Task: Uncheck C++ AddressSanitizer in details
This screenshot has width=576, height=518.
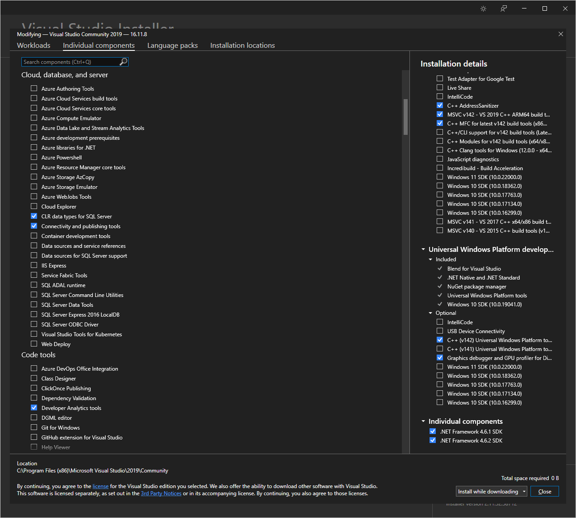Action: point(440,105)
